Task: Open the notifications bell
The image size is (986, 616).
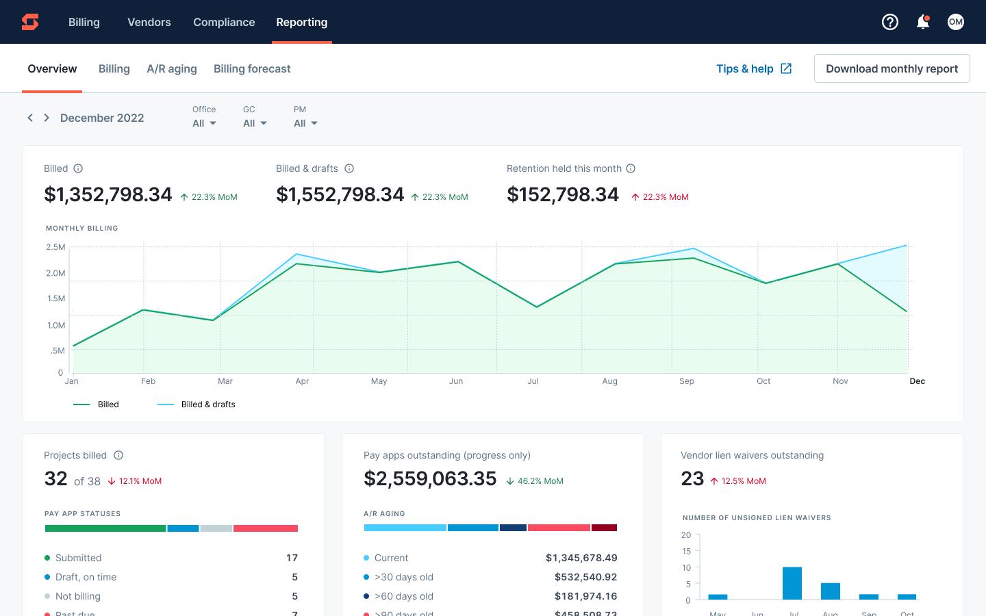Action: click(x=922, y=22)
